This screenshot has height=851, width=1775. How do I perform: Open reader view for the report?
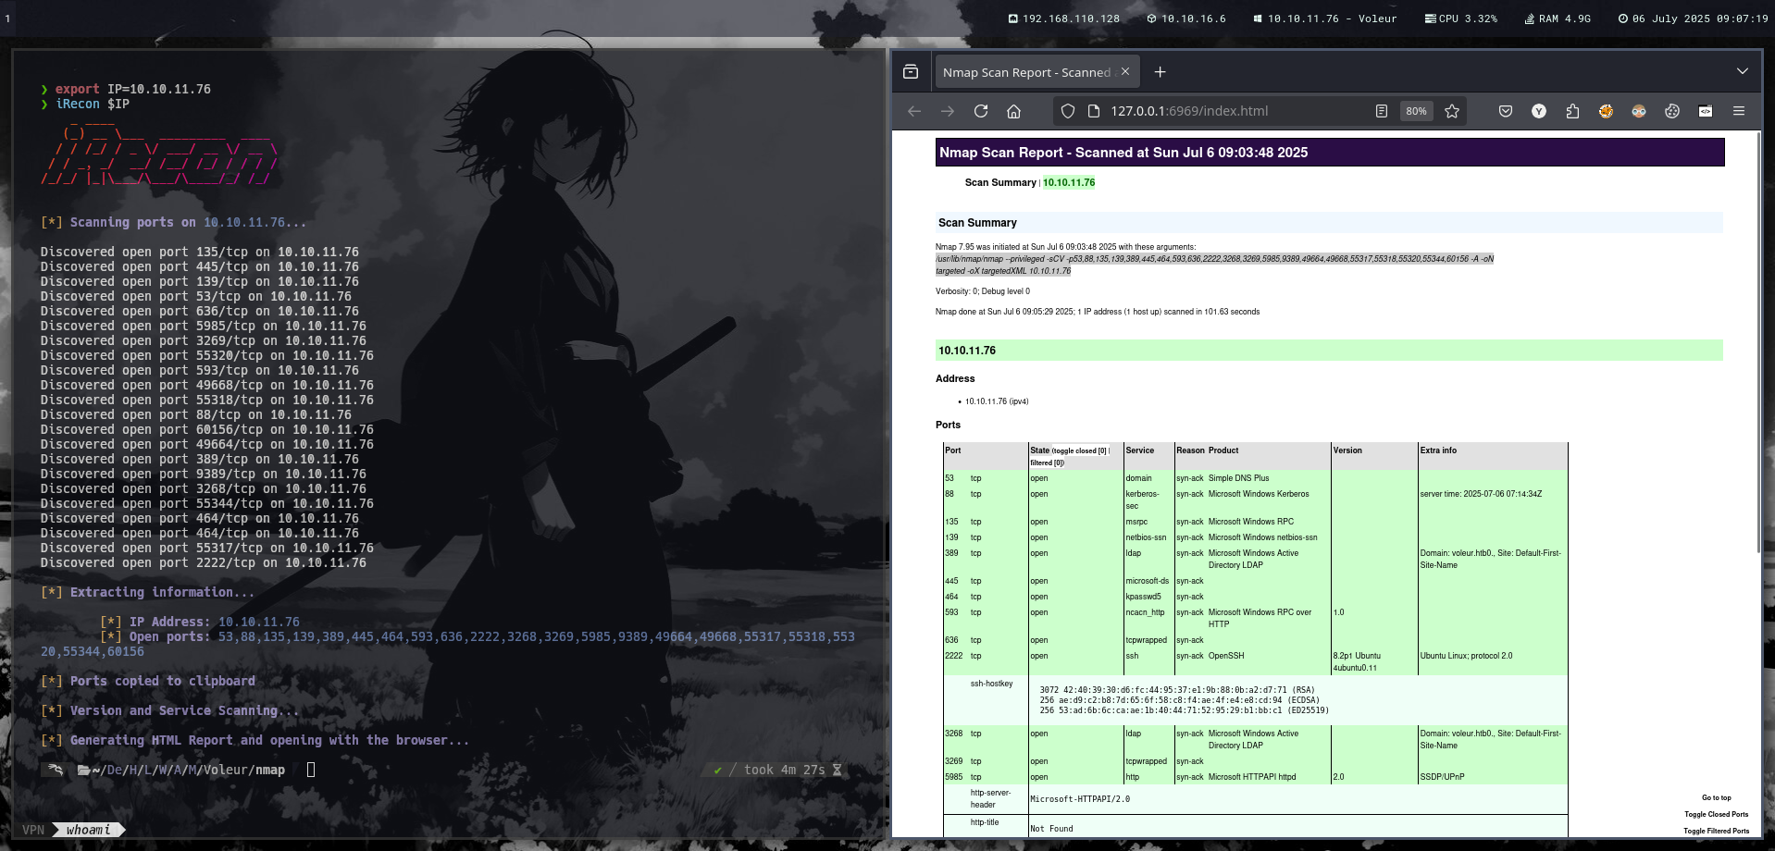point(1382,111)
